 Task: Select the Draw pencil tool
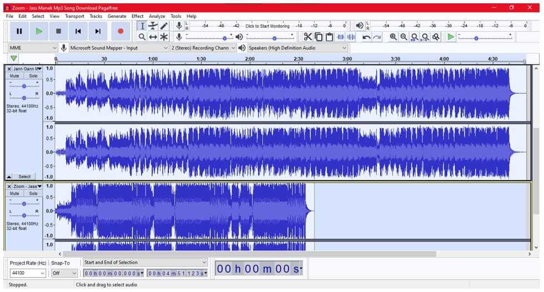coord(164,26)
